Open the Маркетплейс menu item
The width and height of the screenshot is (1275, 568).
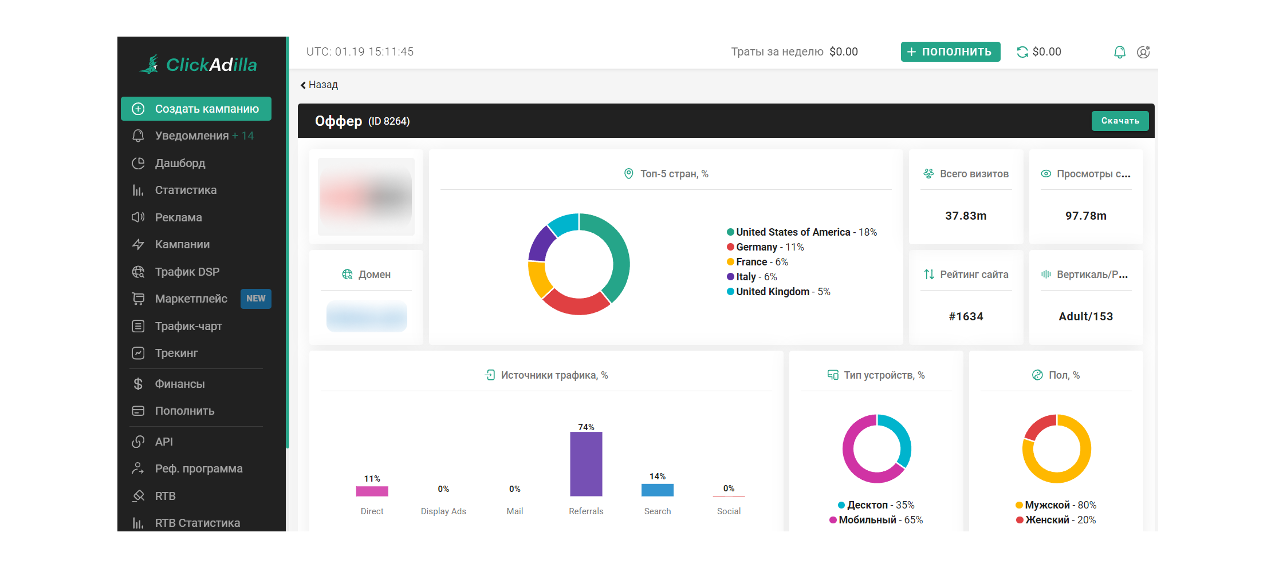(191, 299)
